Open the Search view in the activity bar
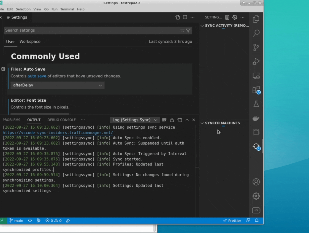This screenshot has width=309, height=233. (256, 33)
